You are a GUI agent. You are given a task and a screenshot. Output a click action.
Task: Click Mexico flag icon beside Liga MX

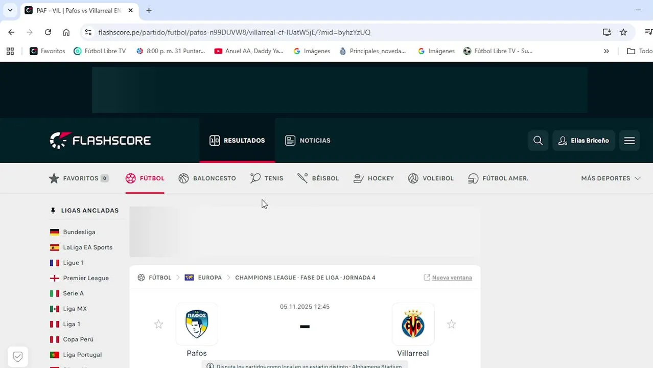pyautogui.click(x=54, y=309)
